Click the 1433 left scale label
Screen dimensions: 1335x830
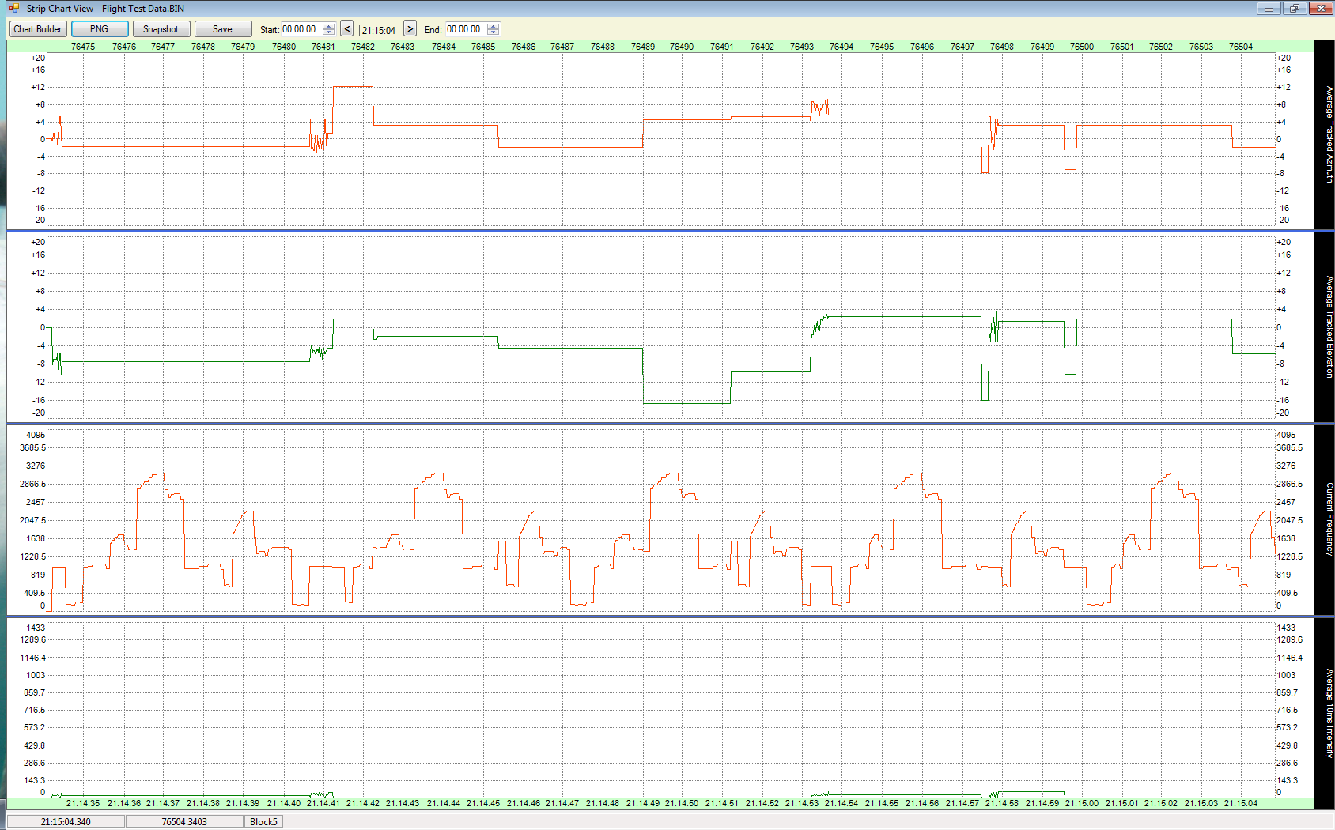[x=36, y=628]
